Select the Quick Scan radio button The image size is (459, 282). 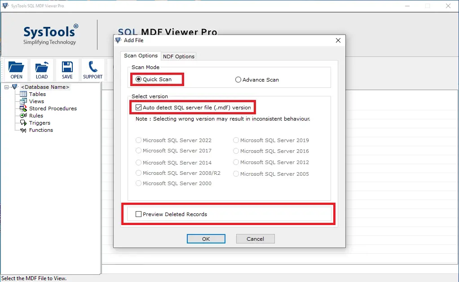138,79
